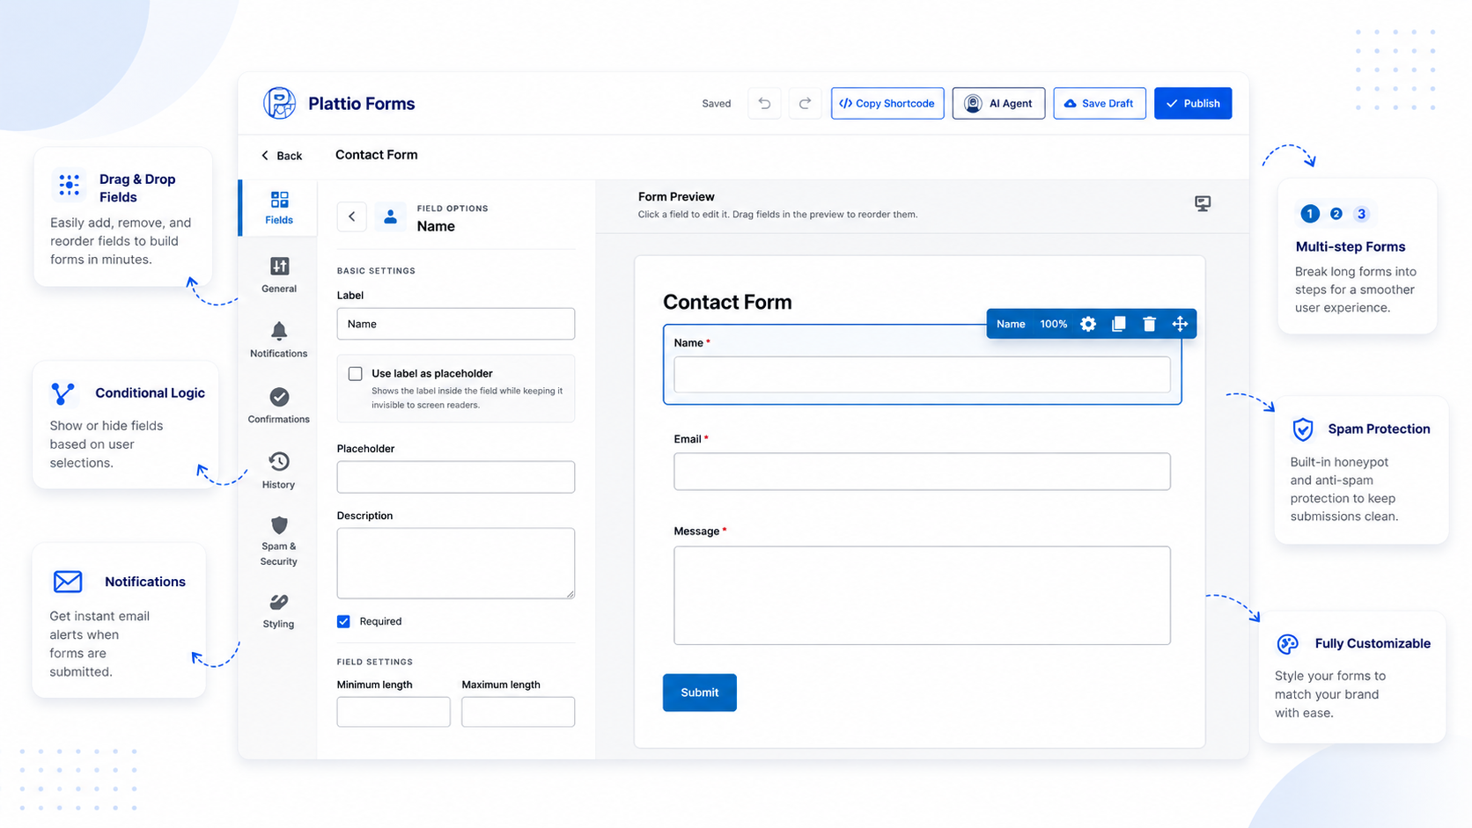This screenshot has height=828, width=1472.
Task: Open Spam & Security settings tab
Action: pyautogui.click(x=279, y=541)
